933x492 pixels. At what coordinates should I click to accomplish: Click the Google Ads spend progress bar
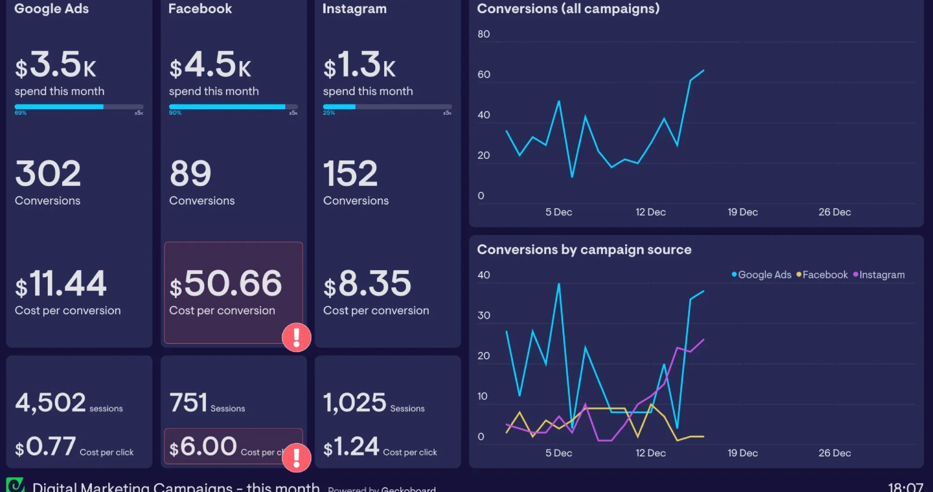coord(79,107)
